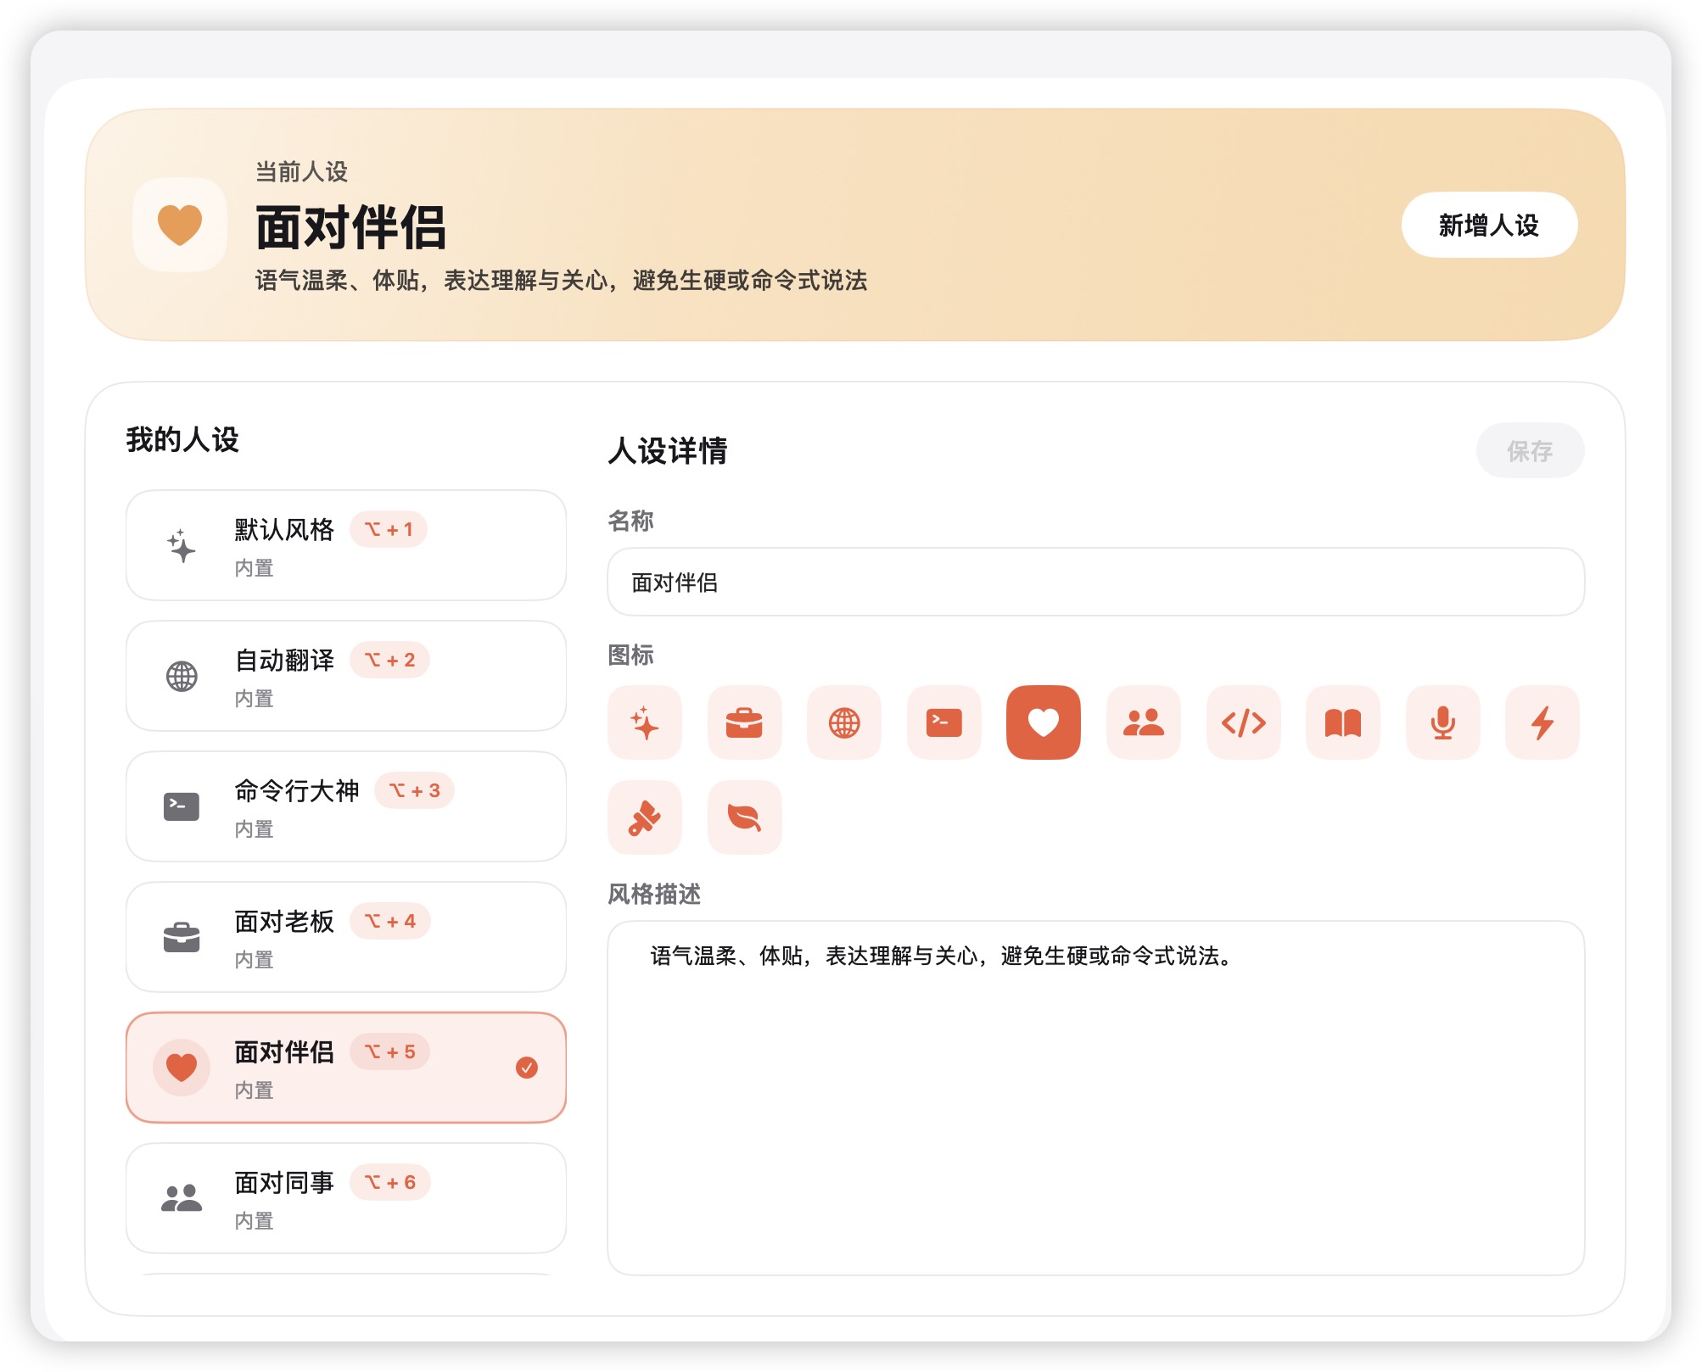Choose the code brackets icon
Viewport: 1702px width, 1372px height.
pyautogui.click(x=1243, y=722)
